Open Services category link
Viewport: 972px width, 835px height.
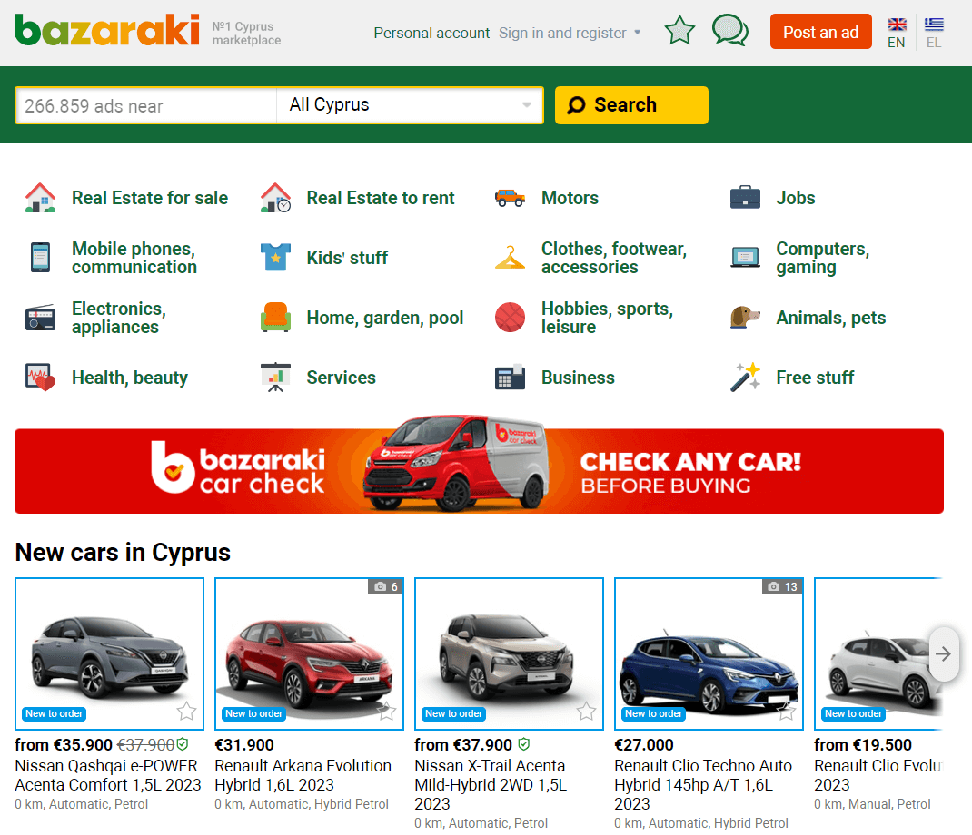coord(341,378)
